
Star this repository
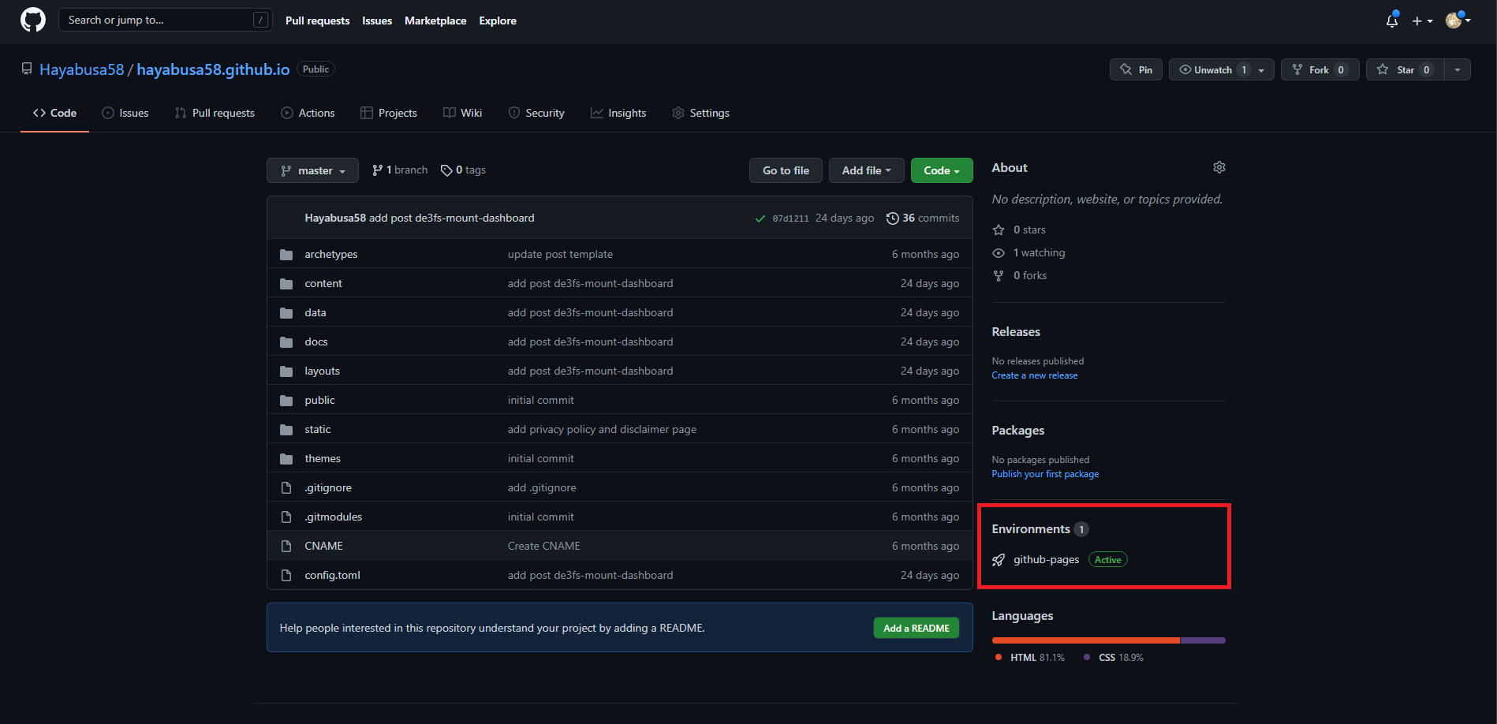point(1405,69)
